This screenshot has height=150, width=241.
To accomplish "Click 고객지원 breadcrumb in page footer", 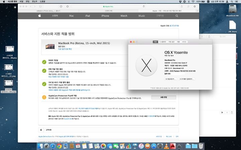I will 49,130.
